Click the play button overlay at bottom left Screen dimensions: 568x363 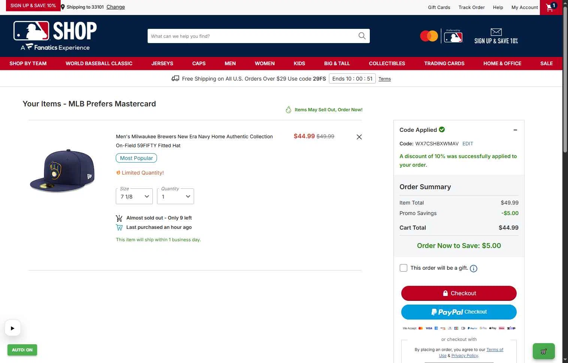click(12, 328)
